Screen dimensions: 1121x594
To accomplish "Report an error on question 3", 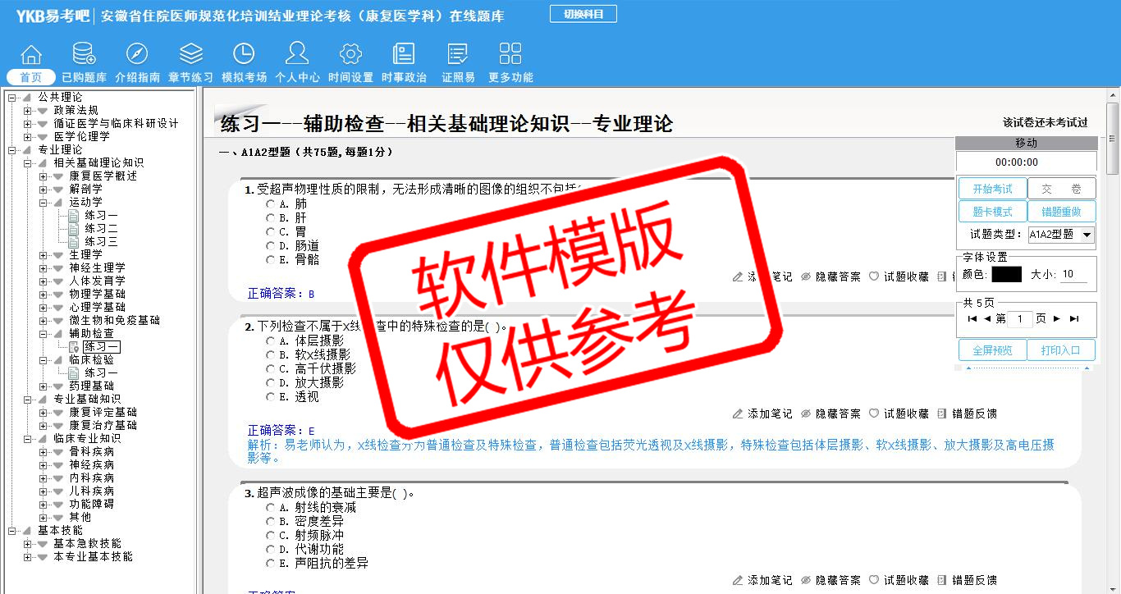I will (967, 581).
